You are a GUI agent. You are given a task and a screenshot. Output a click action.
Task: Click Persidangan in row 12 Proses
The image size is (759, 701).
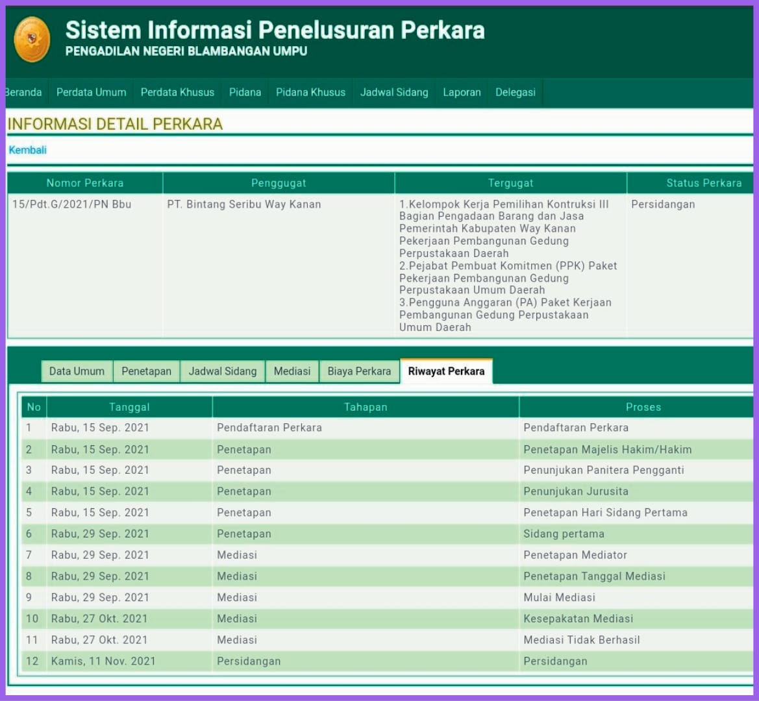pyautogui.click(x=555, y=661)
